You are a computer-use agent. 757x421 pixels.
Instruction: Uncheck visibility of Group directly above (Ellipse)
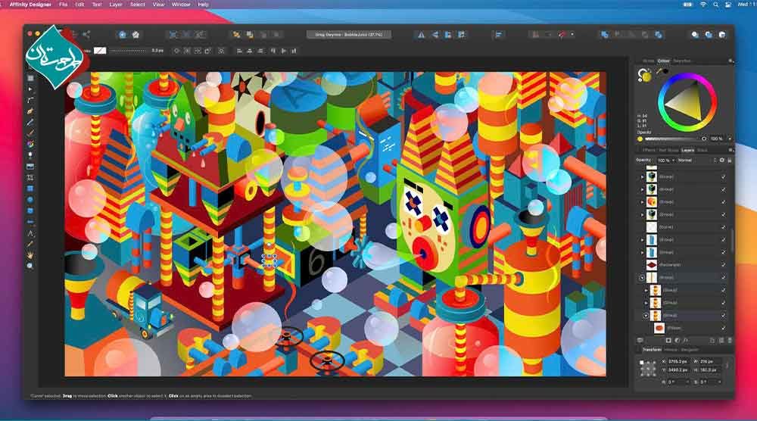pos(723,315)
